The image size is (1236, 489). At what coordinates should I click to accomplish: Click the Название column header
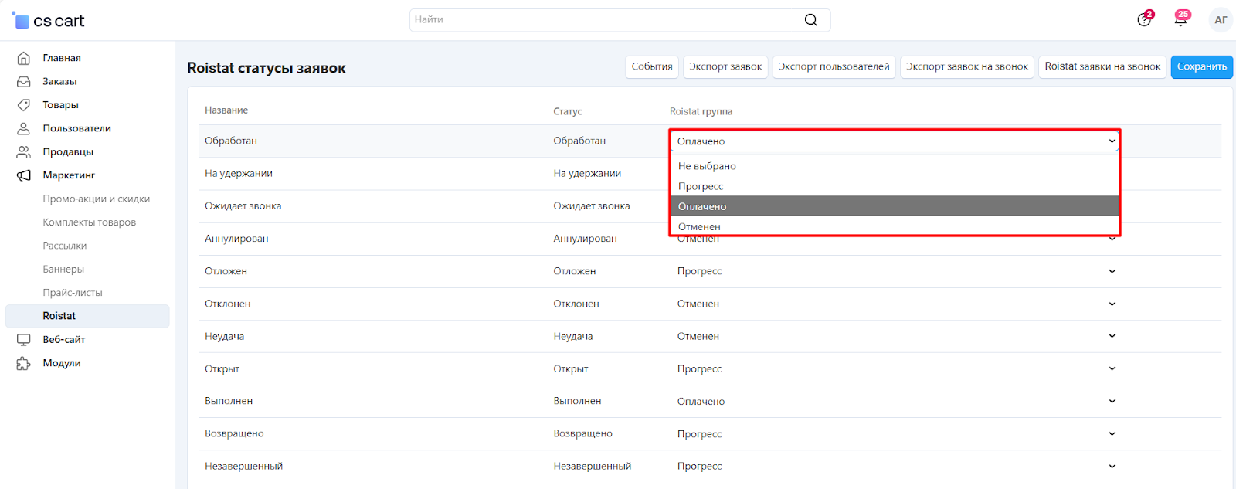[226, 110]
